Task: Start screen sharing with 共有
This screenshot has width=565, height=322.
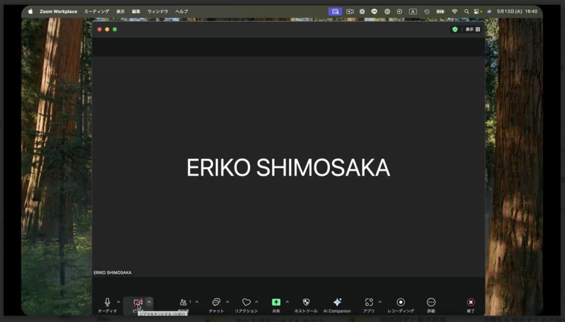Action: [278, 302]
